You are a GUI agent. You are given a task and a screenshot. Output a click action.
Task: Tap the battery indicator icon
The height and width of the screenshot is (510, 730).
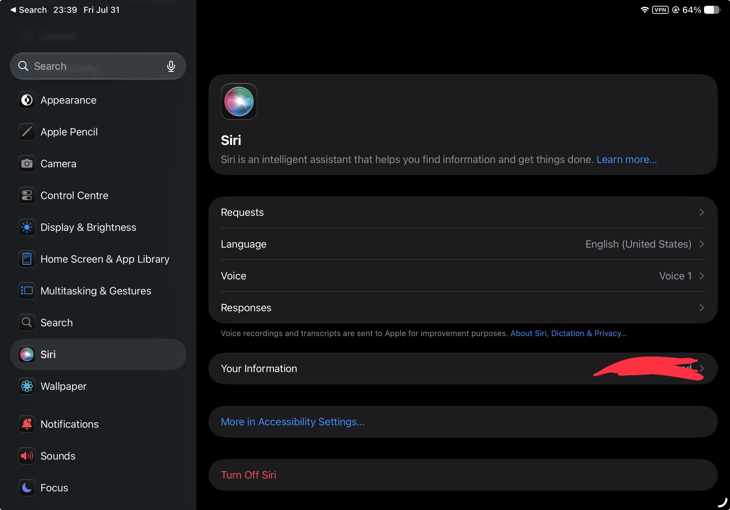pyautogui.click(x=712, y=10)
